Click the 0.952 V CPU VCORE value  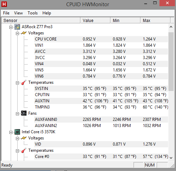[x=89, y=39]
